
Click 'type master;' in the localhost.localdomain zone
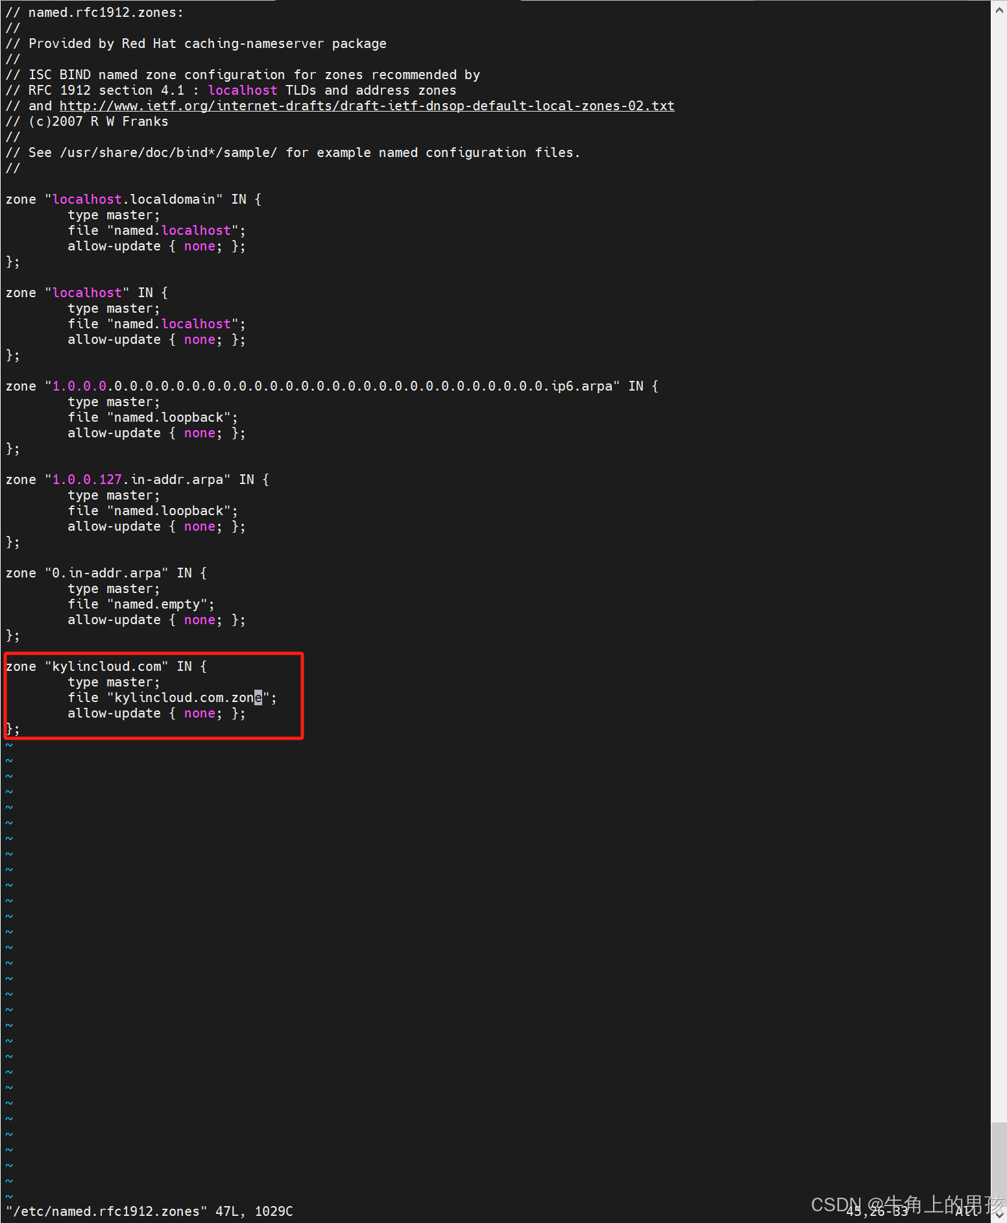pyautogui.click(x=114, y=215)
